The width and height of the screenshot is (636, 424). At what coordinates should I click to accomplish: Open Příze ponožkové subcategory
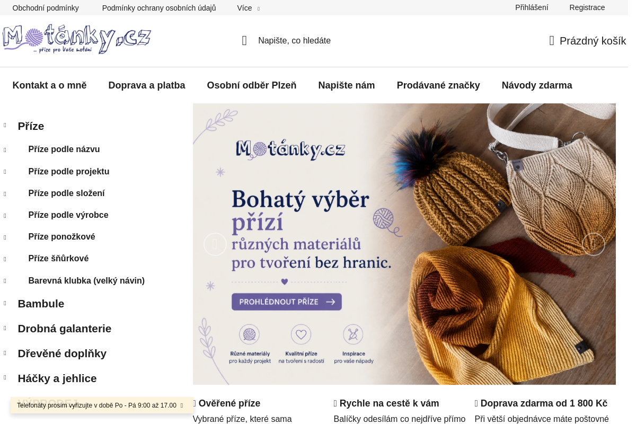[x=61, y=237]
